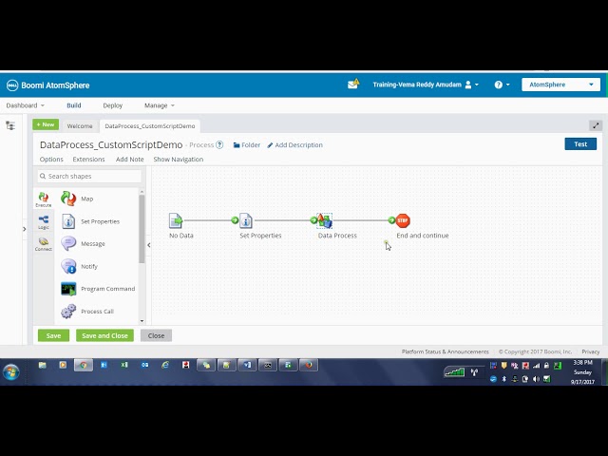
Task: Select the Execute shapes category
Action: tap(44, 199)
